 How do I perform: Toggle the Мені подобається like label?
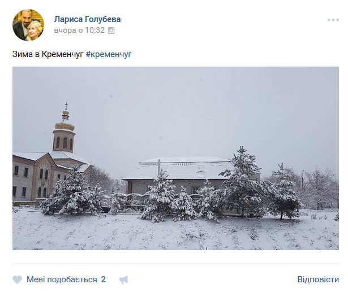tap(62, 279)
